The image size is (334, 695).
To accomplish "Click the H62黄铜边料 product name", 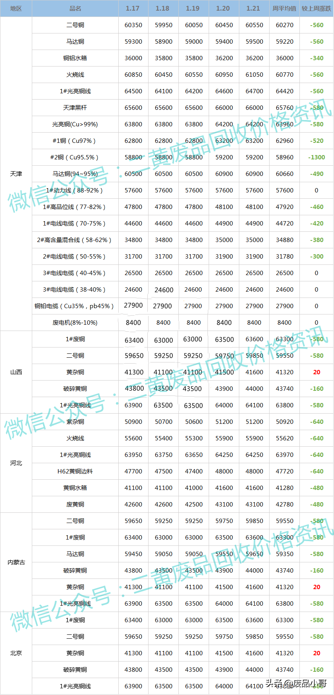I will coord(75,471).
